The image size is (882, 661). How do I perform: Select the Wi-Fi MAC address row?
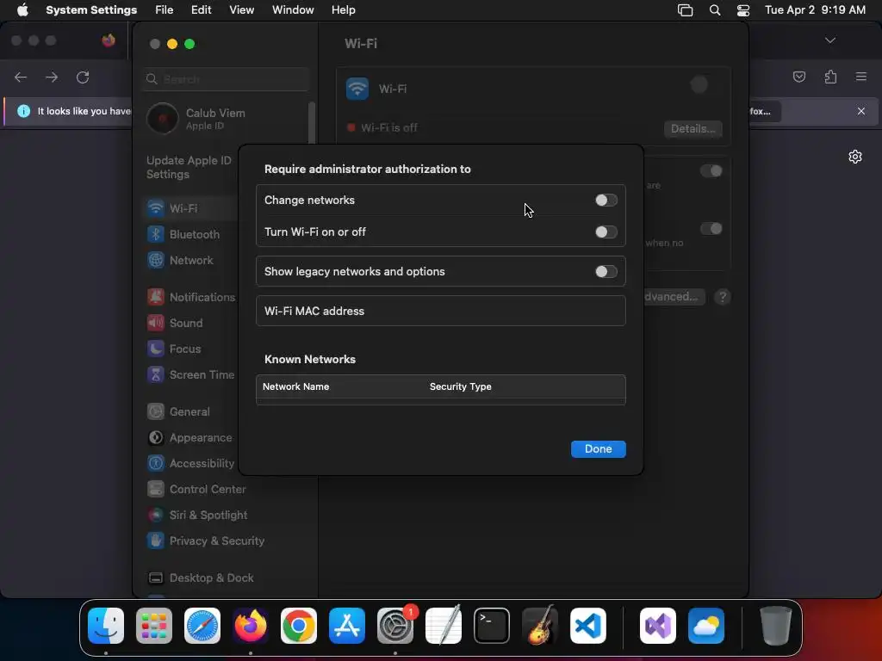point(440,311)
